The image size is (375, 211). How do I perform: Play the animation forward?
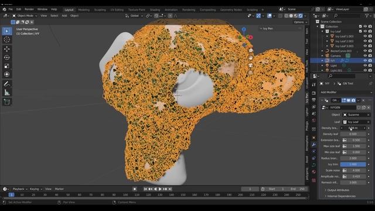(160, 189)
